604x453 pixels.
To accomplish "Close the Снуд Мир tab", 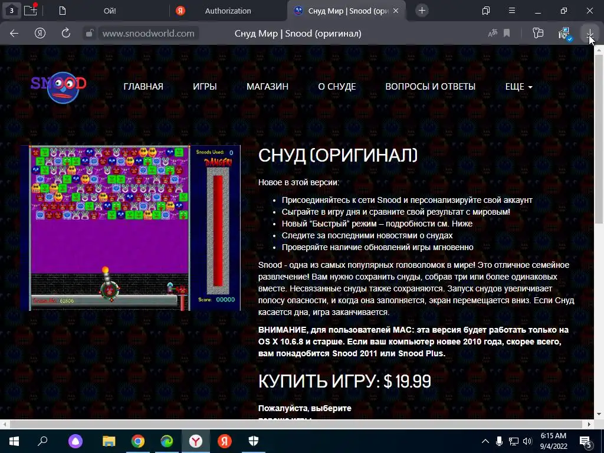I will coord(396,11).
